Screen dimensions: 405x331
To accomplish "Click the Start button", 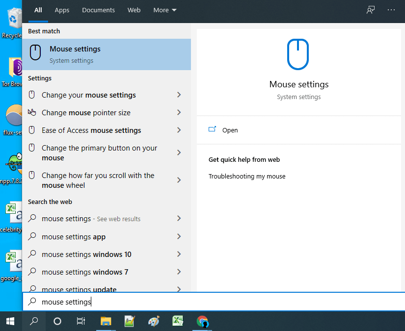I will point(10,321).
